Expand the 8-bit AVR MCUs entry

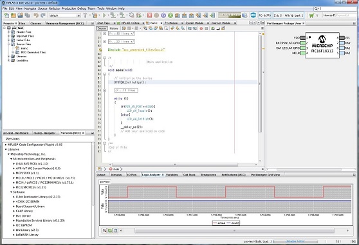click(x=14, y=163)
